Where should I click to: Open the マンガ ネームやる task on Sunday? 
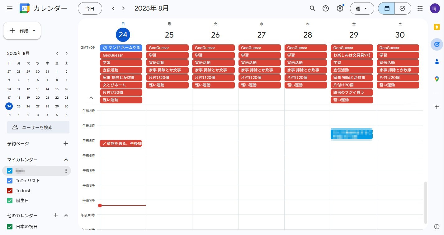click(x=121, y=48)
